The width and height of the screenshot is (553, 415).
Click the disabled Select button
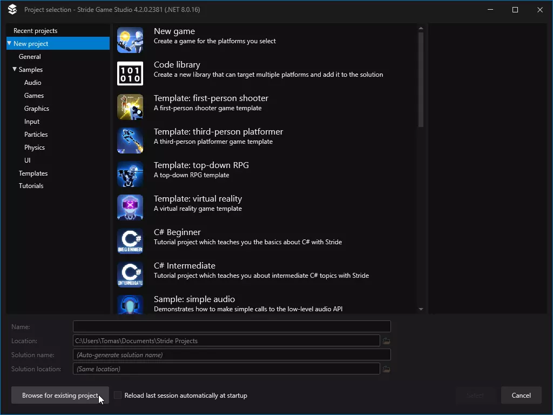[475, 395]
